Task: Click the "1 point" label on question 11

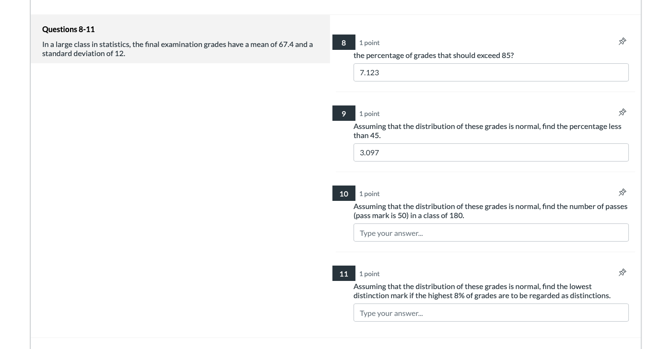Action: [x=369, y=273]
